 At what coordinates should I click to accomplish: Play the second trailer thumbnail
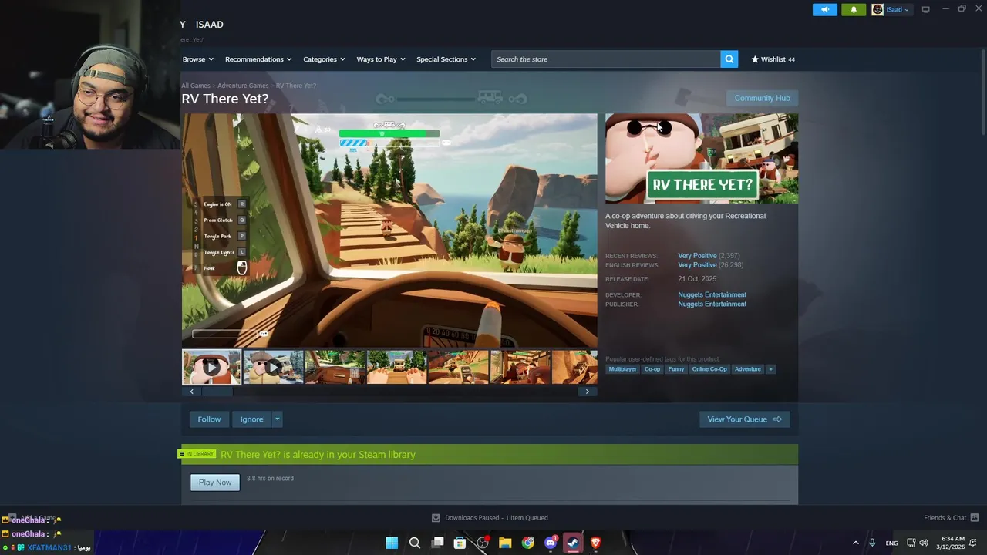[x=273, y=367]
